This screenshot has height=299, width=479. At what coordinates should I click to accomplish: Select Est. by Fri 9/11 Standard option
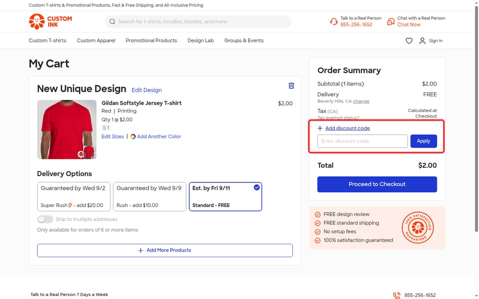coord(226,196)
